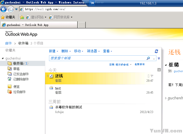Toggle the 由新到旧 sort order
This screenshot has width=183, height=134.
click(140, 64)
